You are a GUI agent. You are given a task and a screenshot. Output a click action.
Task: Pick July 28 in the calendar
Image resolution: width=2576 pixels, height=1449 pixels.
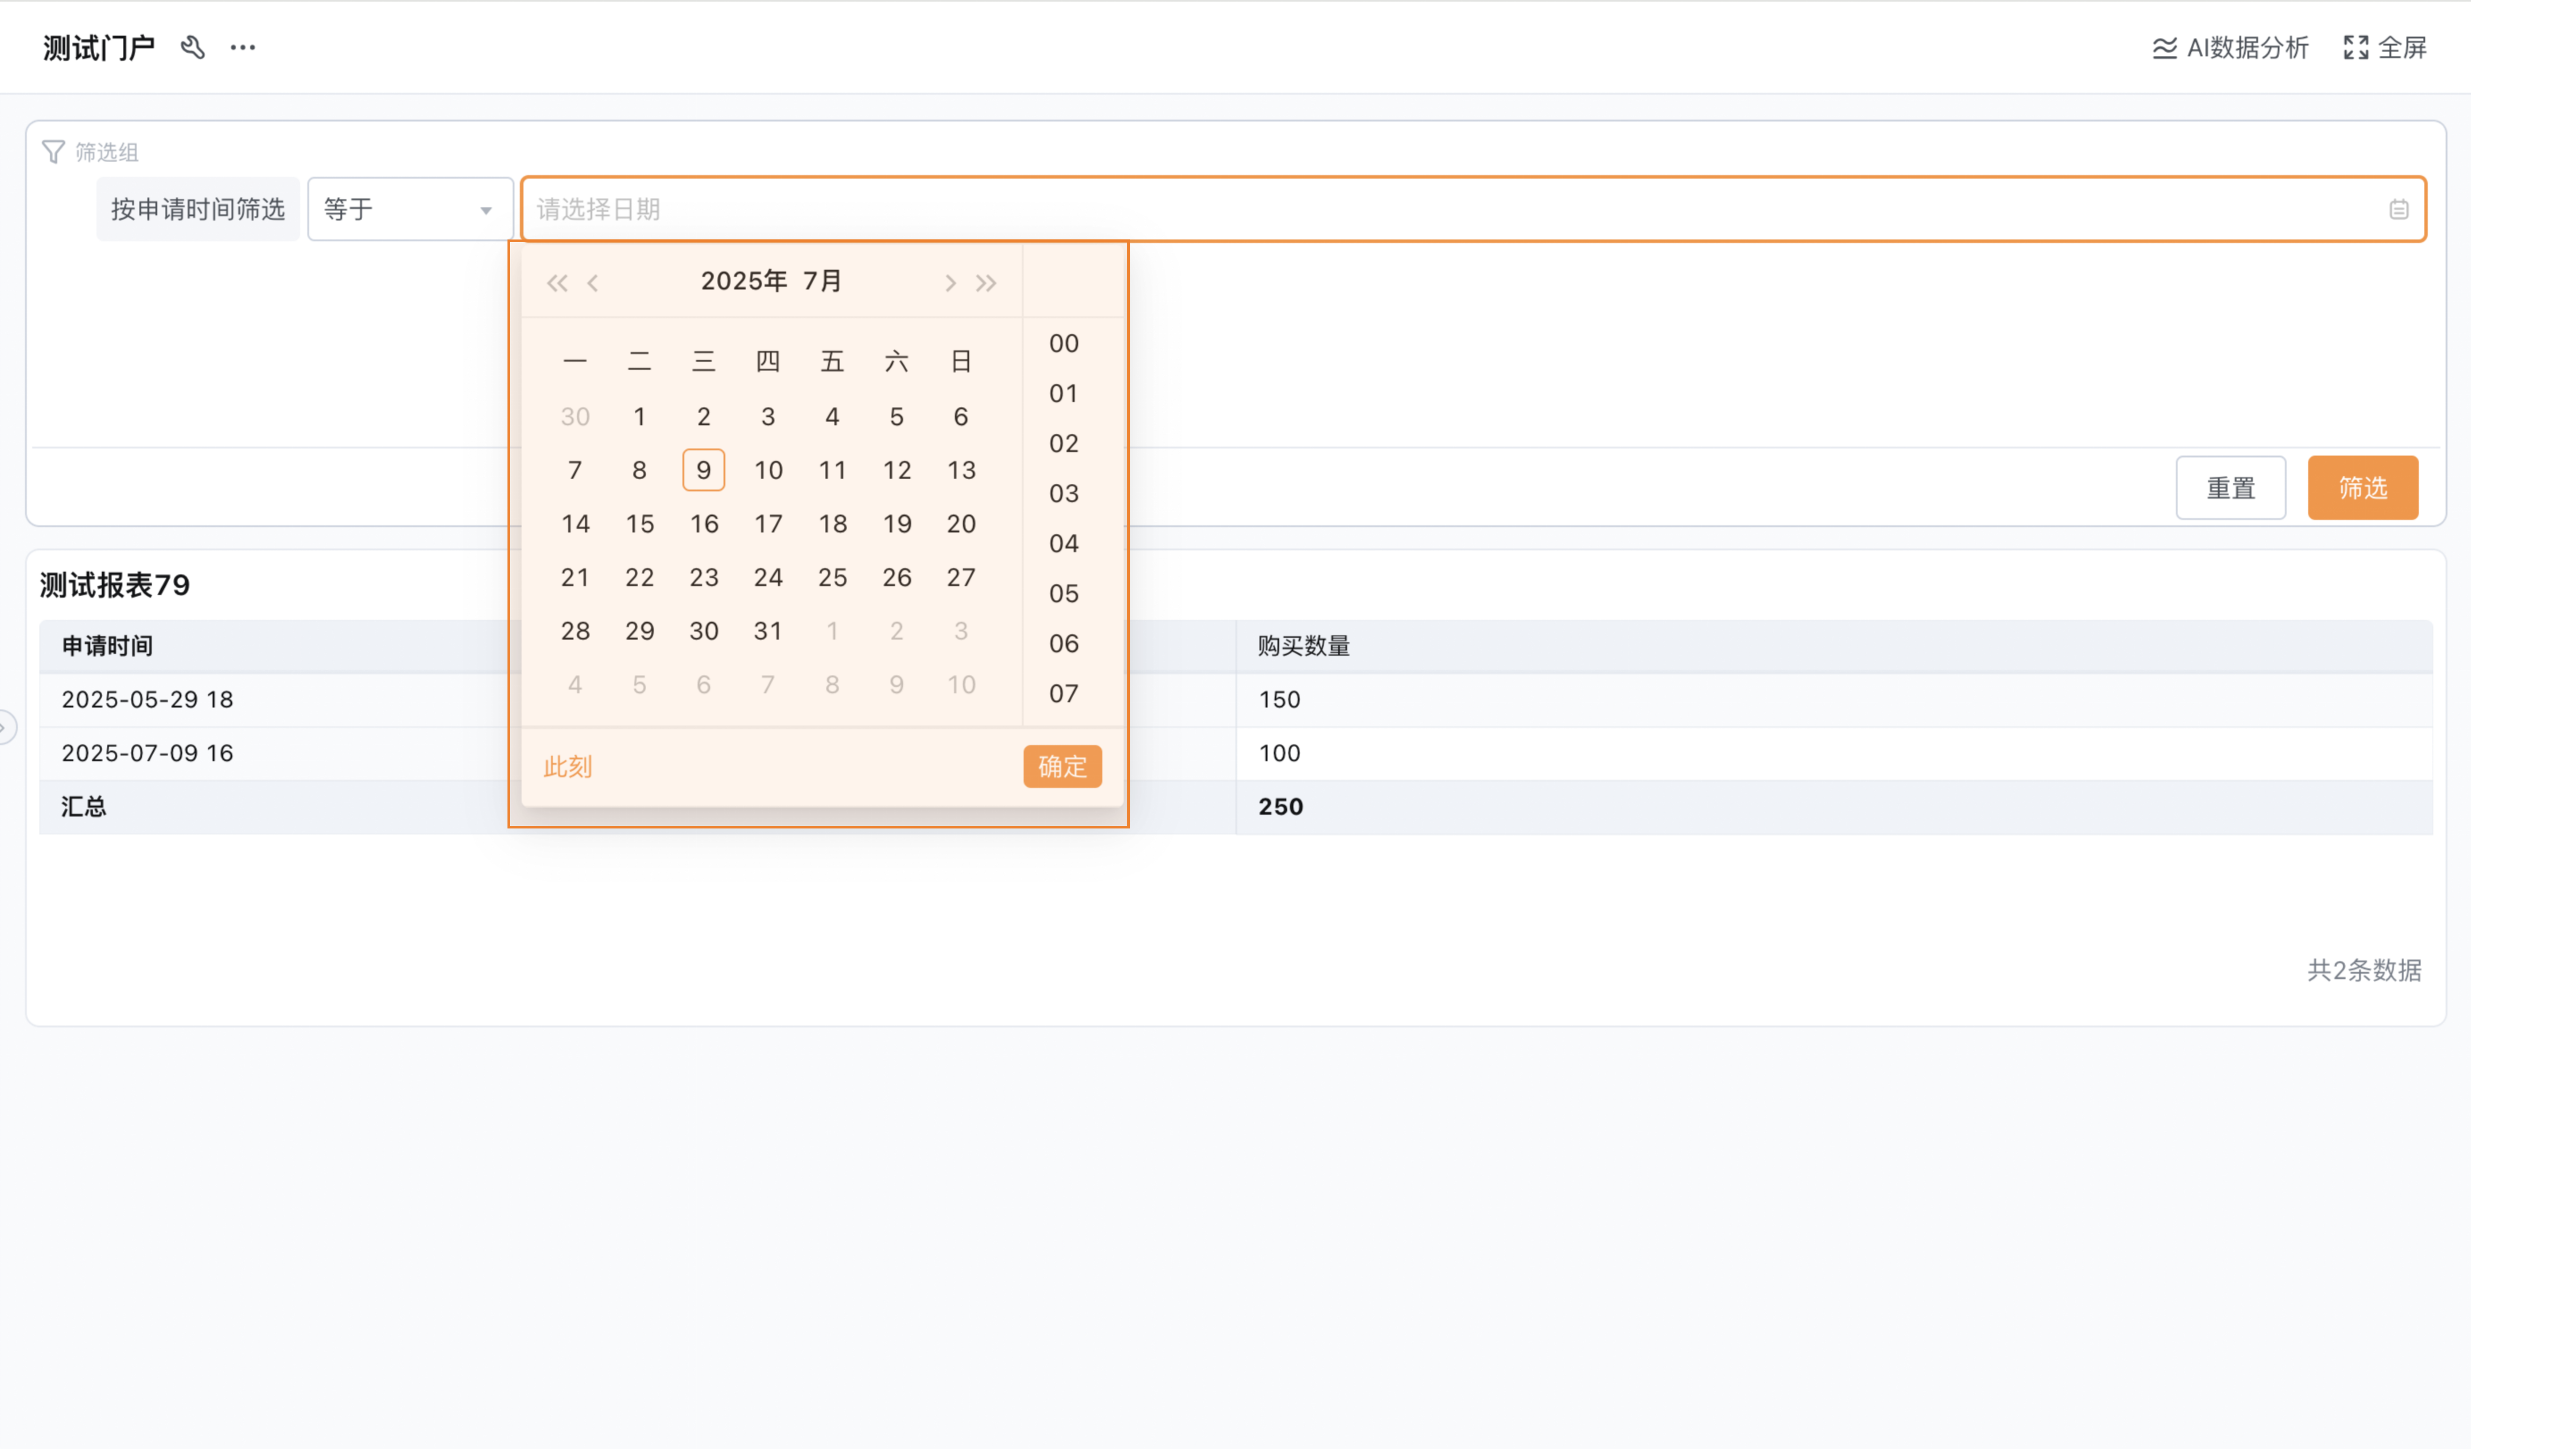pos(575,631)
